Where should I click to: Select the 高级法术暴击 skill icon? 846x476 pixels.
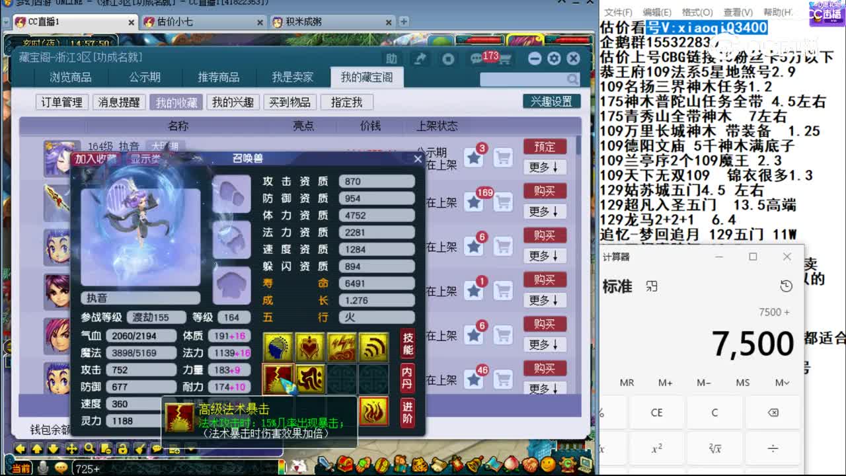278,378
